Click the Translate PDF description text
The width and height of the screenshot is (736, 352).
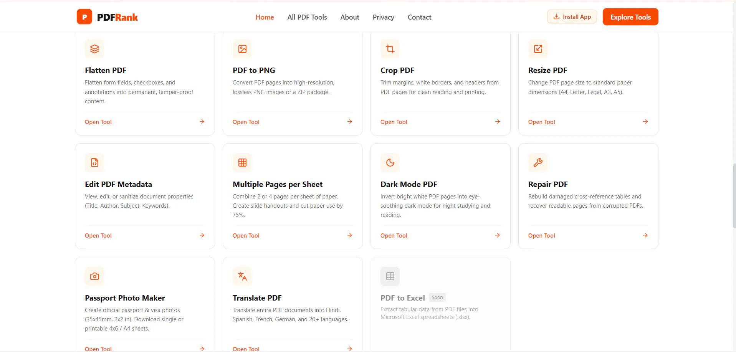(x=290, y=315)
